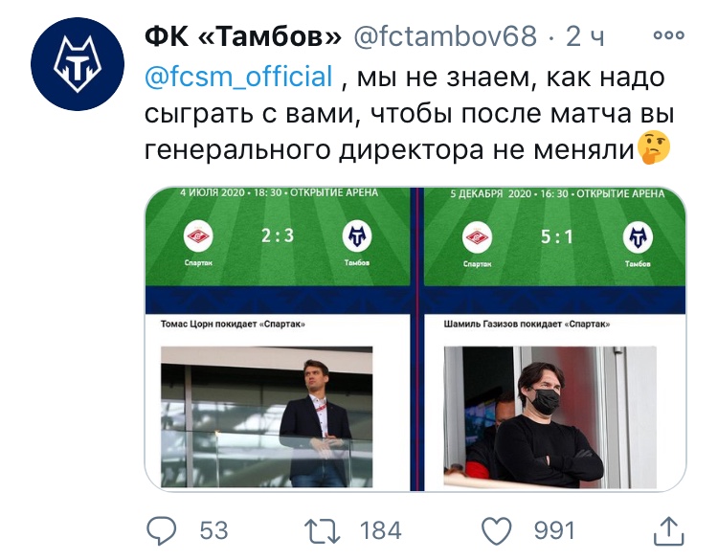The width and height of the screenshot is (718, 560).
Task: Tap the share icon
Action: (x=669, y=529)
